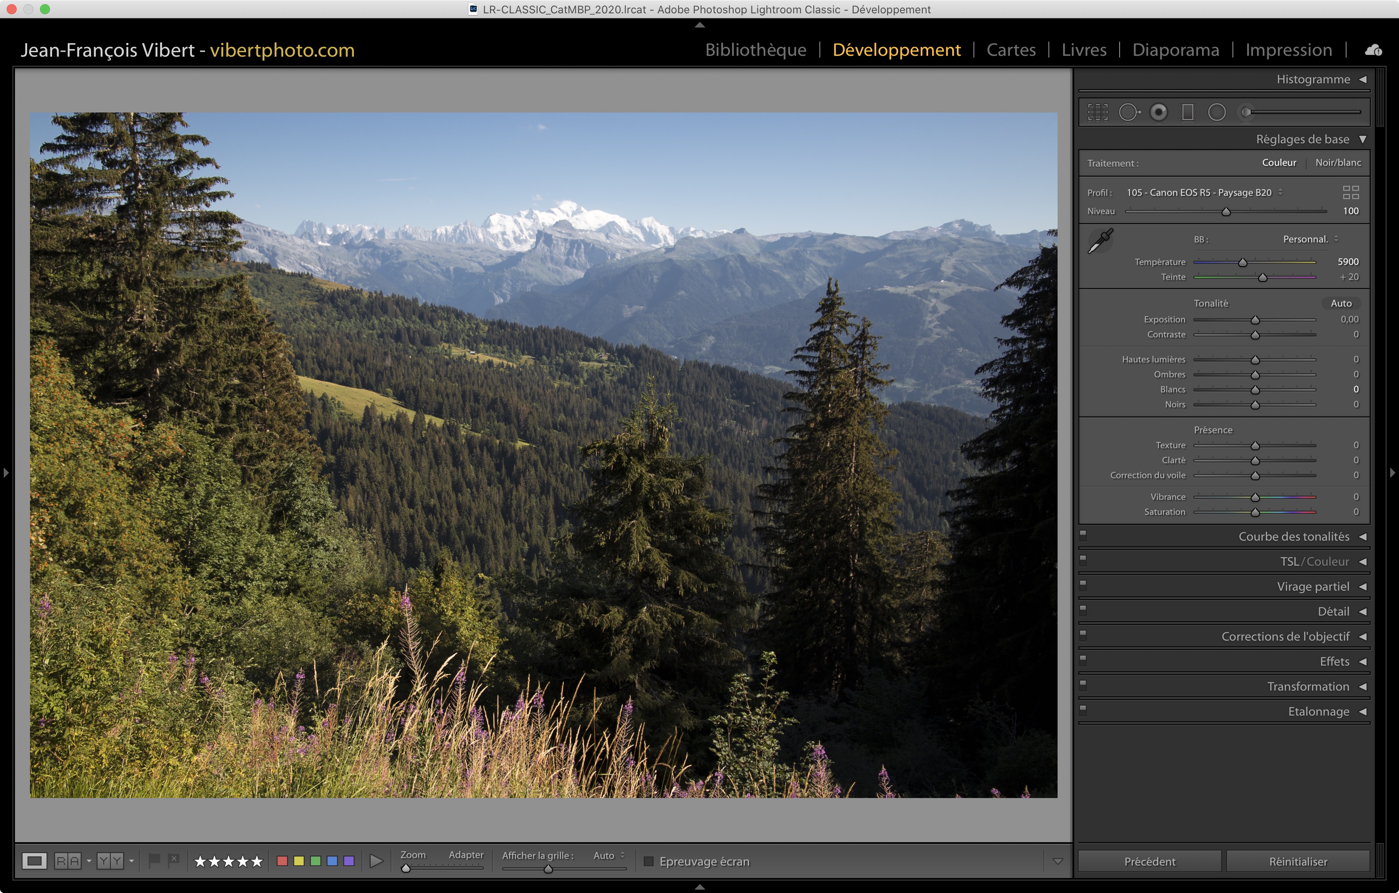Expand the Effets panel
1399x893 pixels.
tap(1334, 661)
